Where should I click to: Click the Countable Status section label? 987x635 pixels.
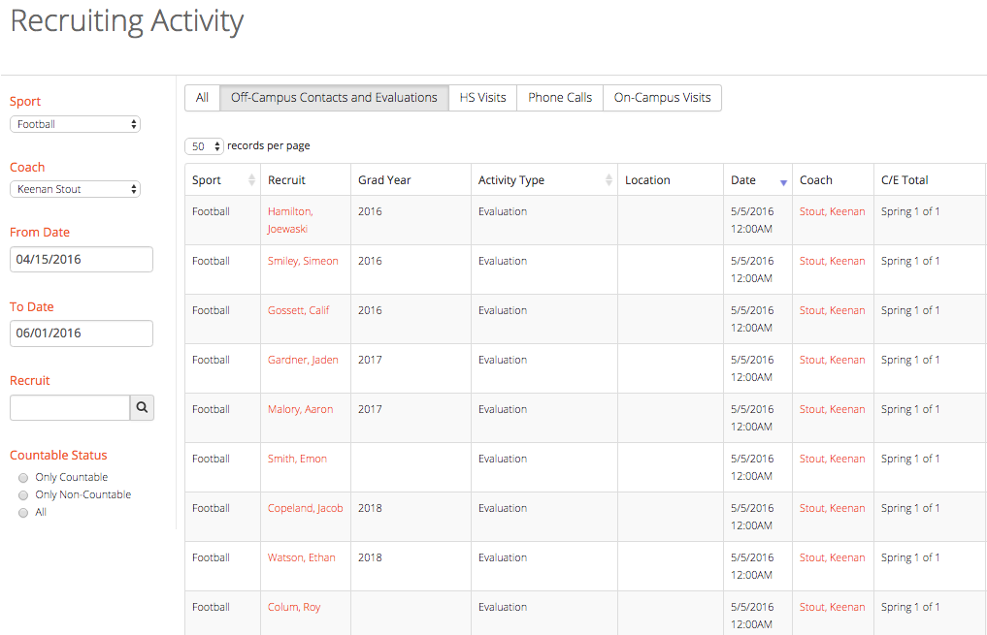pyautogui.click(x=58, y=456)
